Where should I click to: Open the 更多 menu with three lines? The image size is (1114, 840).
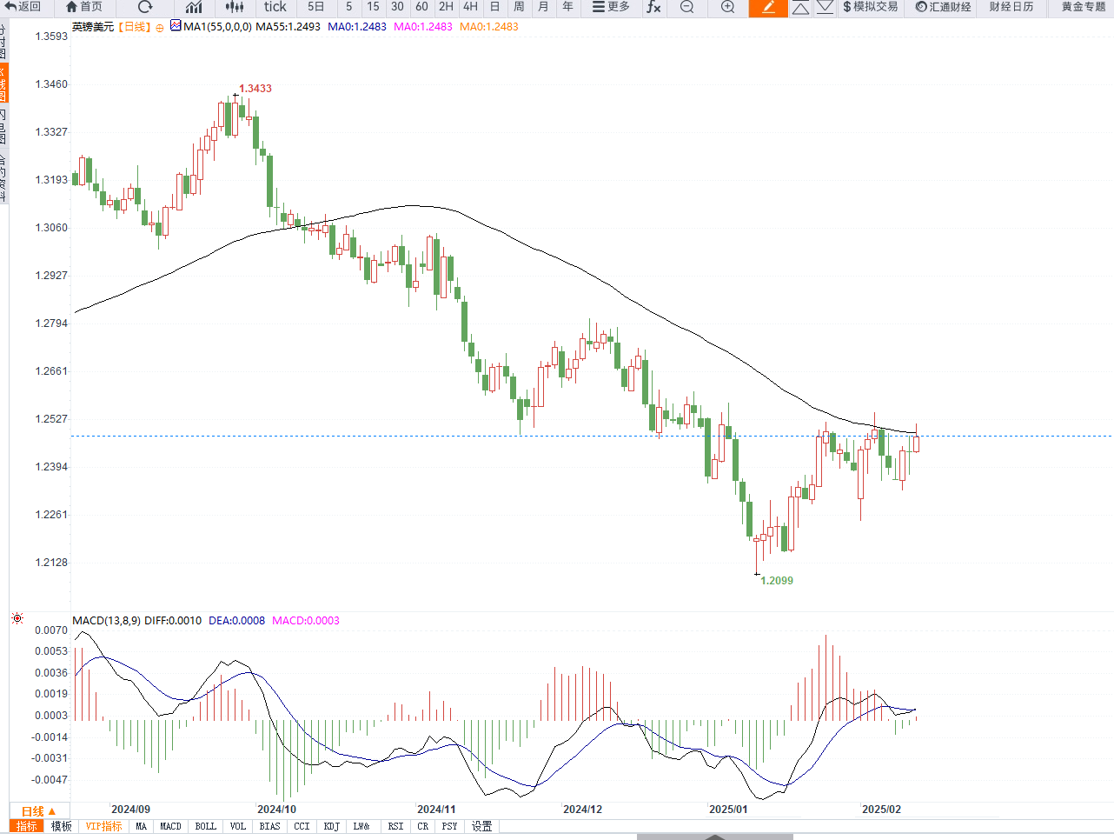point(611,7)
